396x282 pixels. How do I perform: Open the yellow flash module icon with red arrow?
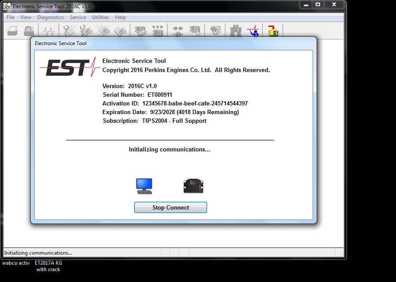point(273,31)
